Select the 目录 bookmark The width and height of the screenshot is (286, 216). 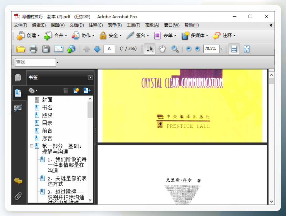[47, 123]
